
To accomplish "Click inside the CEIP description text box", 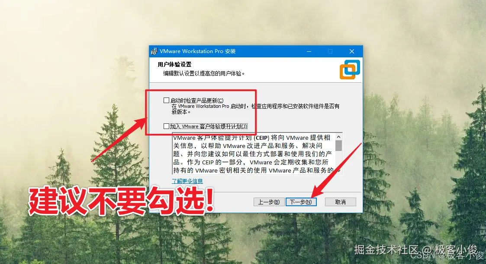I will tap(254, 154).
